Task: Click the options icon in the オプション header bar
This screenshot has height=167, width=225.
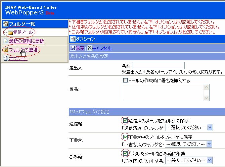Action: 73,39
